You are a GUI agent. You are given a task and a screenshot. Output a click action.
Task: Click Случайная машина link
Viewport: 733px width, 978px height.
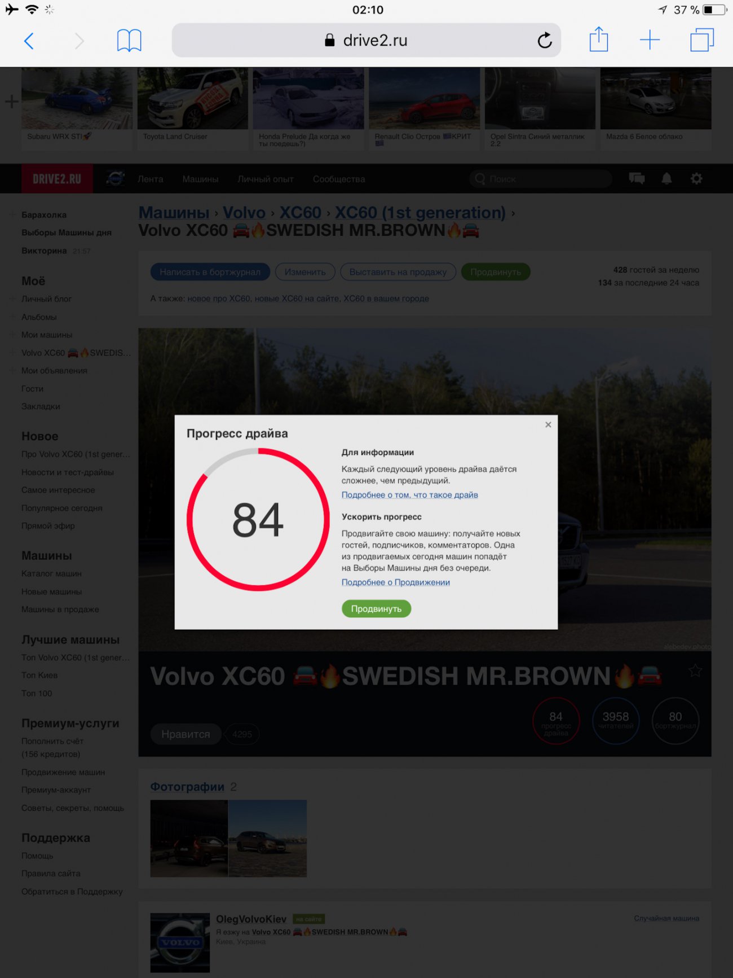[666, 919]
